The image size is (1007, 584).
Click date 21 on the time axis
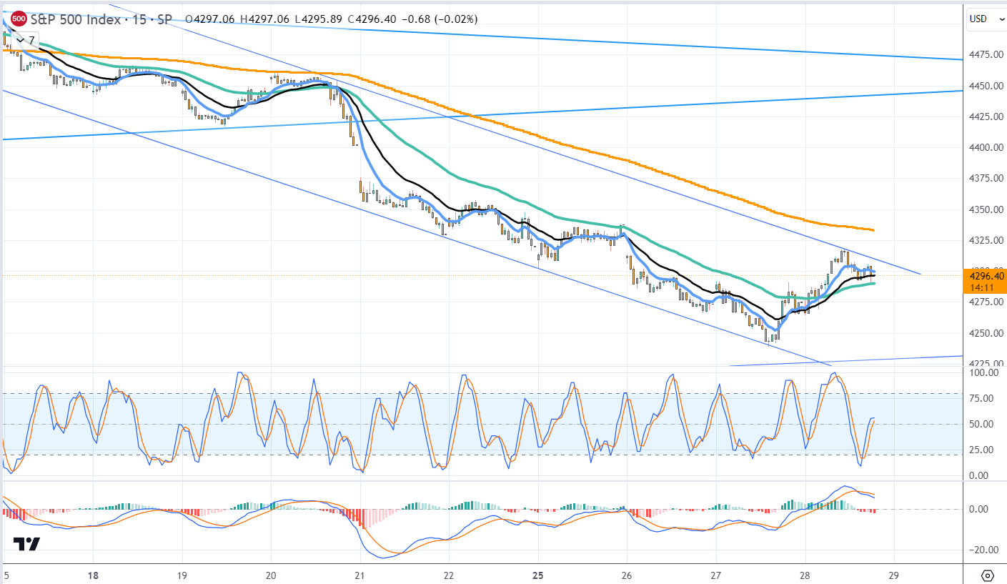tap(359, 575)
